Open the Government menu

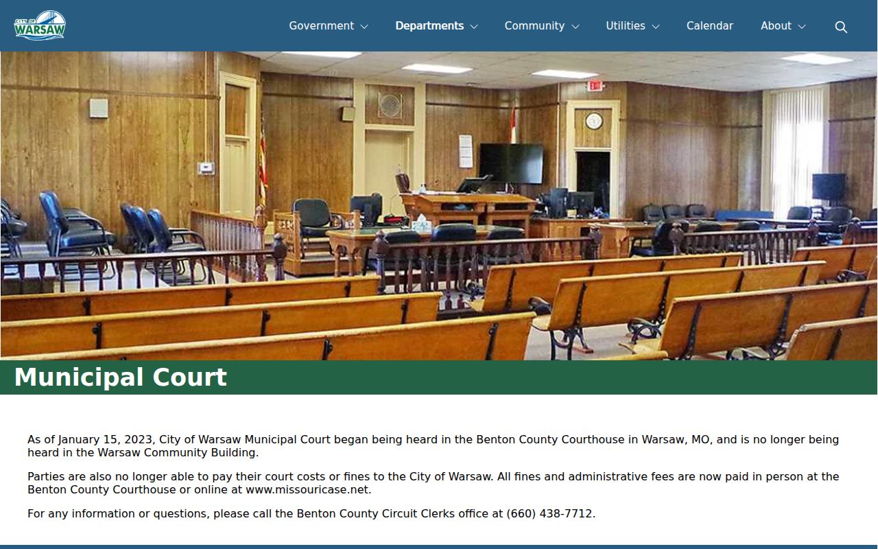click(321, 26)
